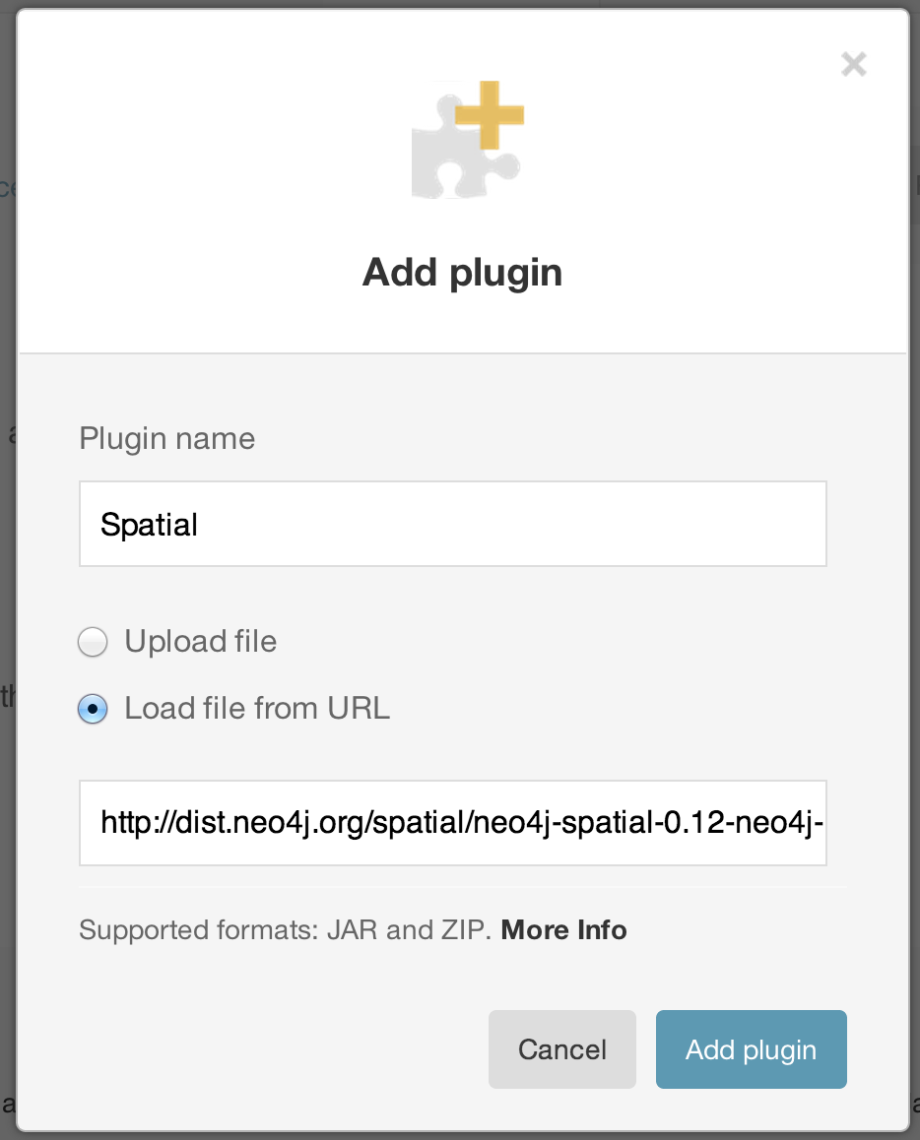Select the Upload file radio button

pyautogui.click(x=93, y=643)
